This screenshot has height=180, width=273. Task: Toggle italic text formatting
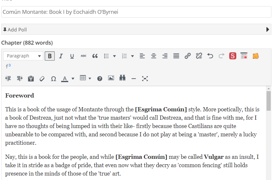[x=61, y=56]
